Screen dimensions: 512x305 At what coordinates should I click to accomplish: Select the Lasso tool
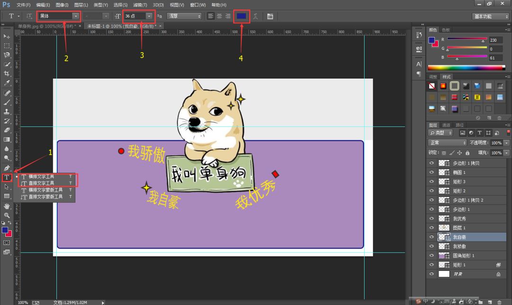(7, 55)
